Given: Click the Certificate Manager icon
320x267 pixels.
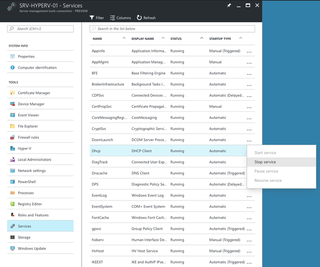Looking at the screenshot, I should [12, 93].
